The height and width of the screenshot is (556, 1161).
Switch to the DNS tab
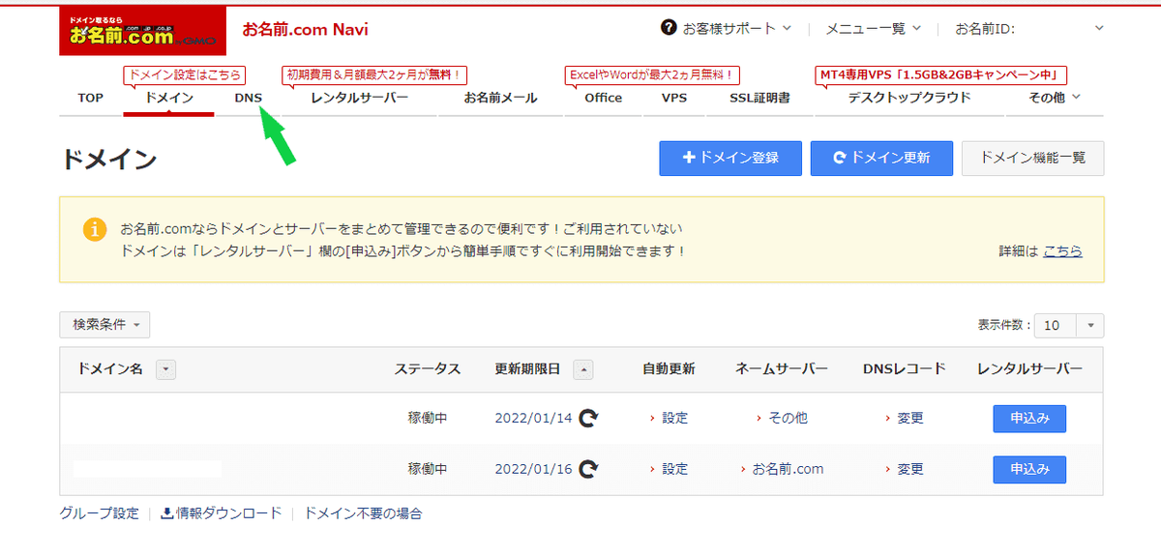(249, 98)
